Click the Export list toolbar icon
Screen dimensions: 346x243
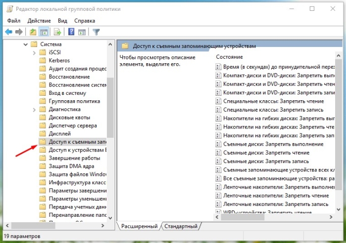57,32
